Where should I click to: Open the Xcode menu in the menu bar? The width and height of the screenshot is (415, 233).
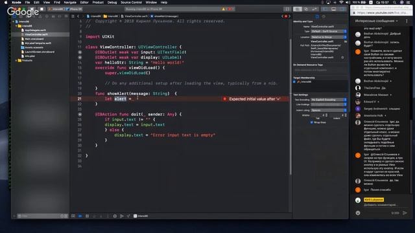16,3
